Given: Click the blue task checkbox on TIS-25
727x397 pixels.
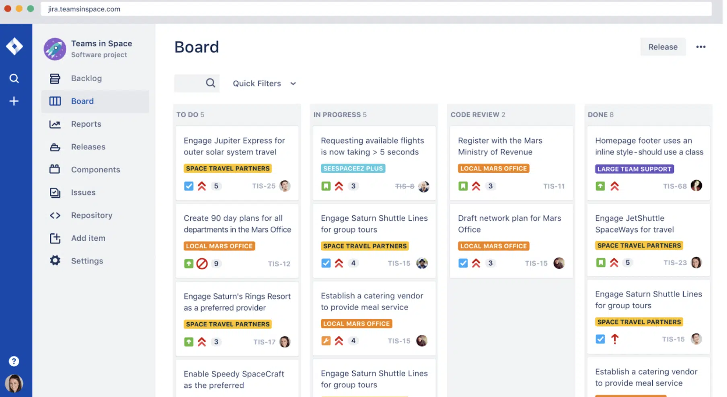Looking at the screenshot, I should 189,186.
